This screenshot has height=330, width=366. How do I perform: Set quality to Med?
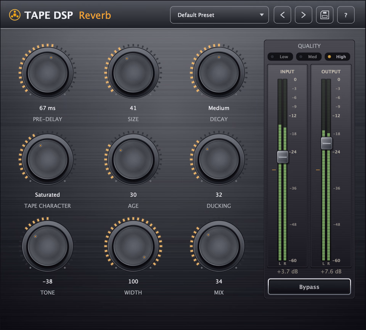309,57
